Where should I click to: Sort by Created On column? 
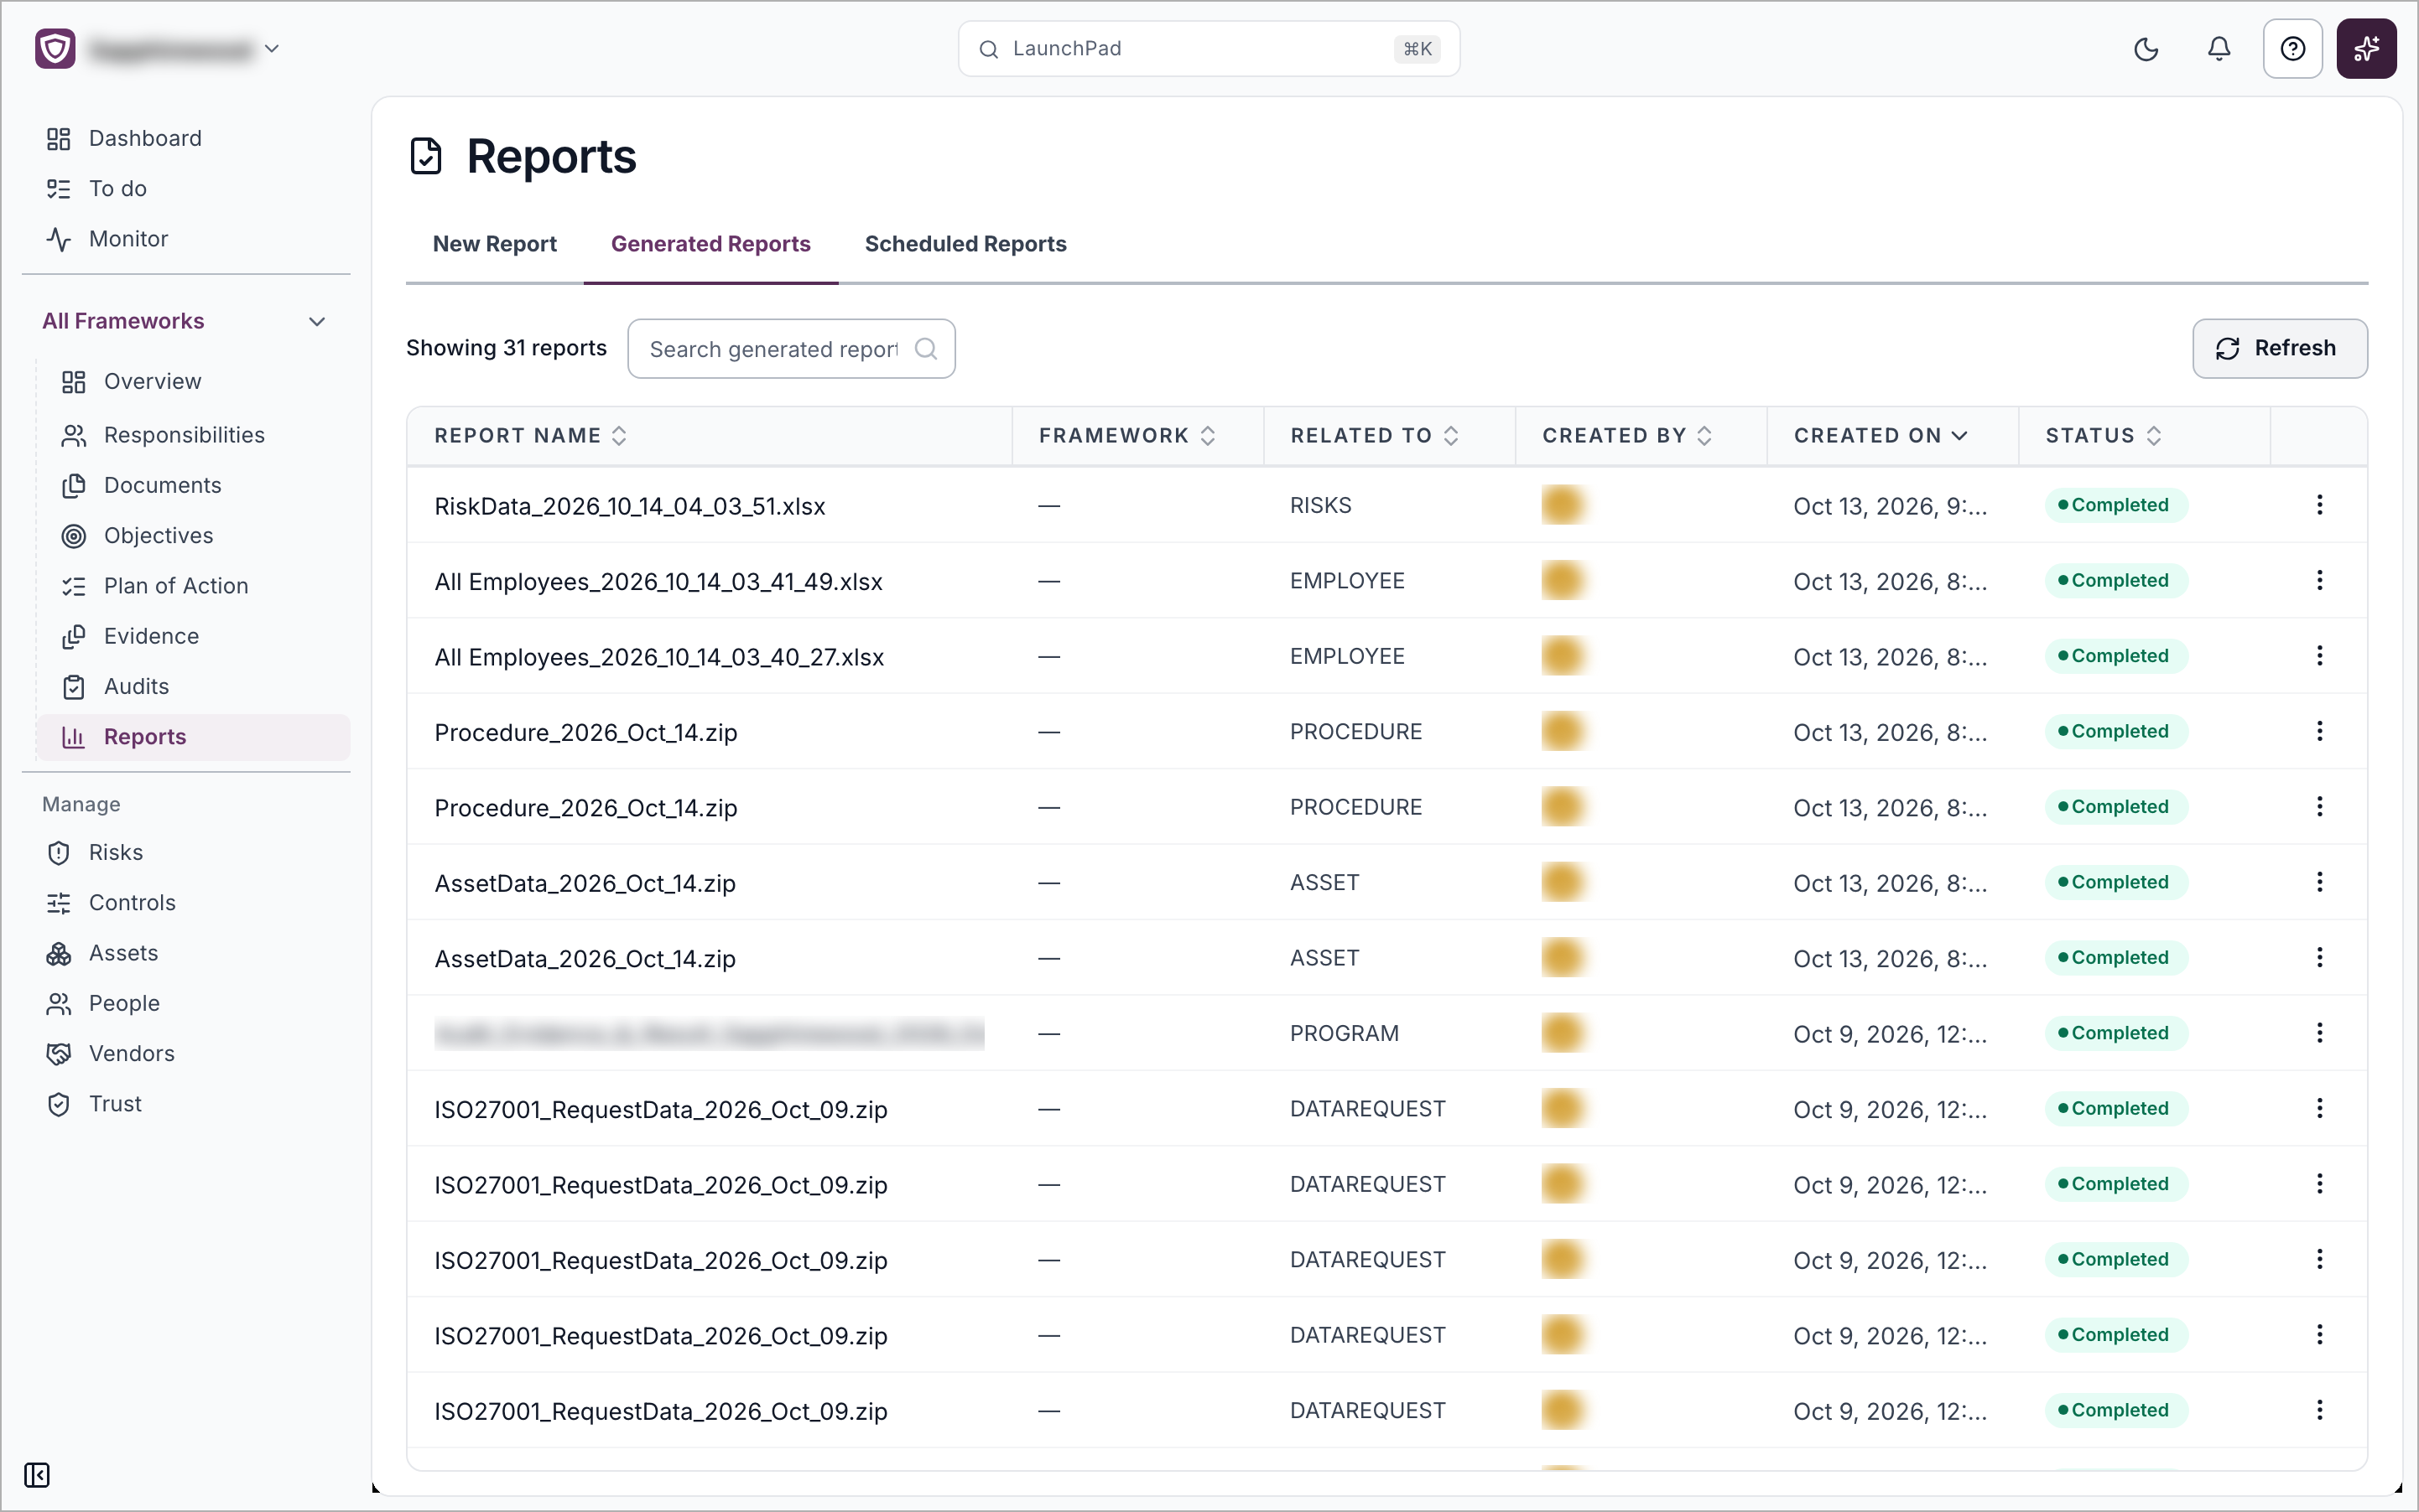[x=1881, y=435]
